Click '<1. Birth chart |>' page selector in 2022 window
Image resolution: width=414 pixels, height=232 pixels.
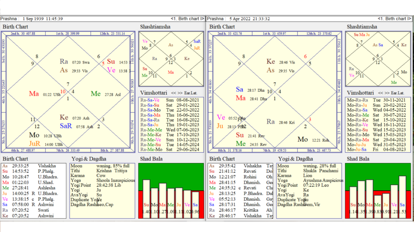point(394,19)
